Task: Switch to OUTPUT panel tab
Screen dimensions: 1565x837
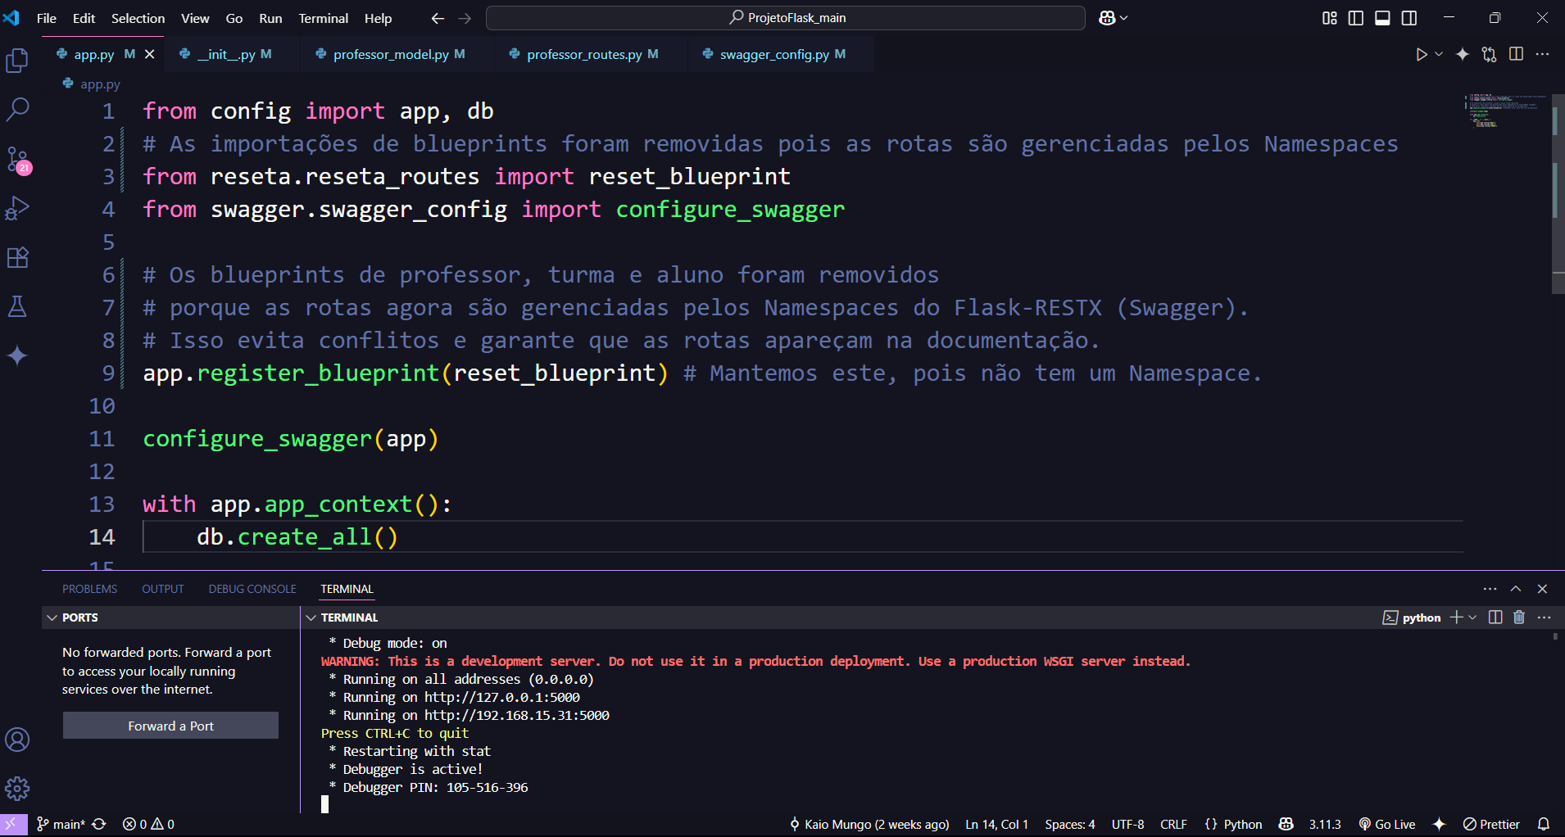Action: pos(163,589)
